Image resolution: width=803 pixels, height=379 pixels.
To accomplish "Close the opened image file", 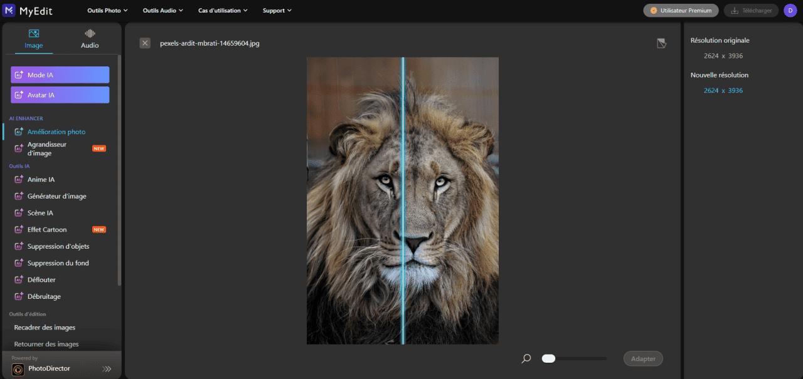I will tap(145, 43).
